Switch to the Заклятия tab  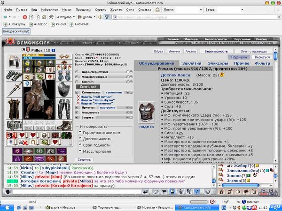(192, 63)
